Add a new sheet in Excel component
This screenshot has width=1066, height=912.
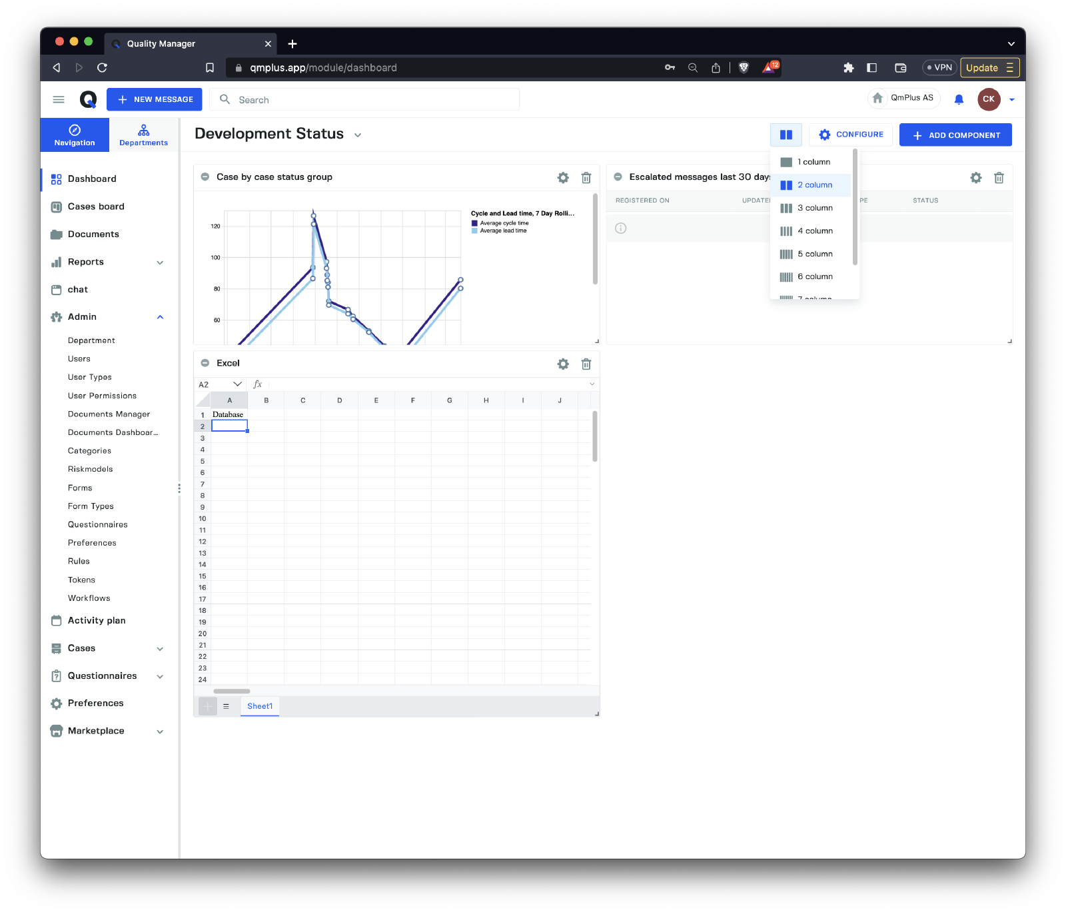pos(208,706)
